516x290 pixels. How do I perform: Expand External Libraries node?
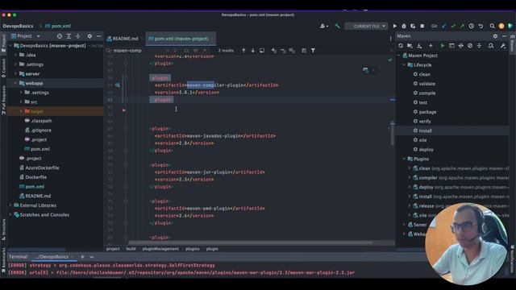(x=10, y=205)
